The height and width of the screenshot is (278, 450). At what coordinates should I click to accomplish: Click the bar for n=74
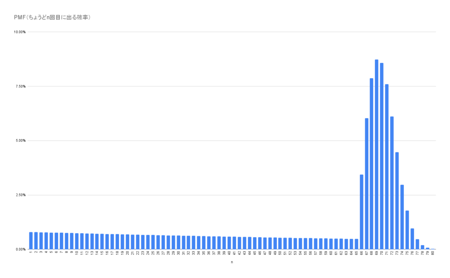pos(402,217)
